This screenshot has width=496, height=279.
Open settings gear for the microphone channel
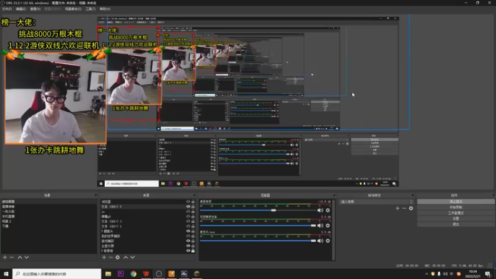[327, 240]
